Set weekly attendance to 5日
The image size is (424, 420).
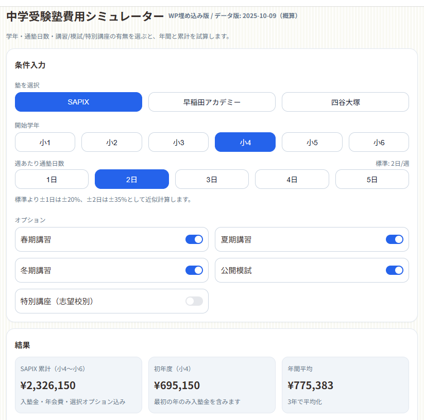click(x=372, y=179)
